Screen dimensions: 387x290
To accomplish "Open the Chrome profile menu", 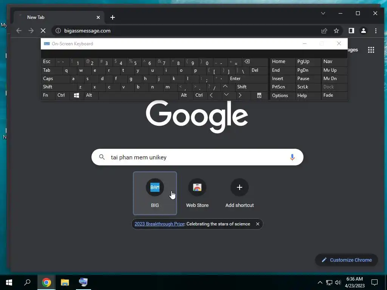I will [363, 31].
